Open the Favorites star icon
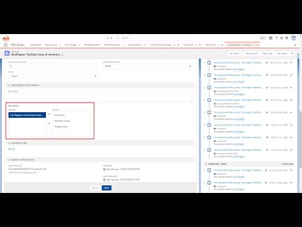Image resolution: width=302 pixels, height=227 pixels. coord(262,38)
